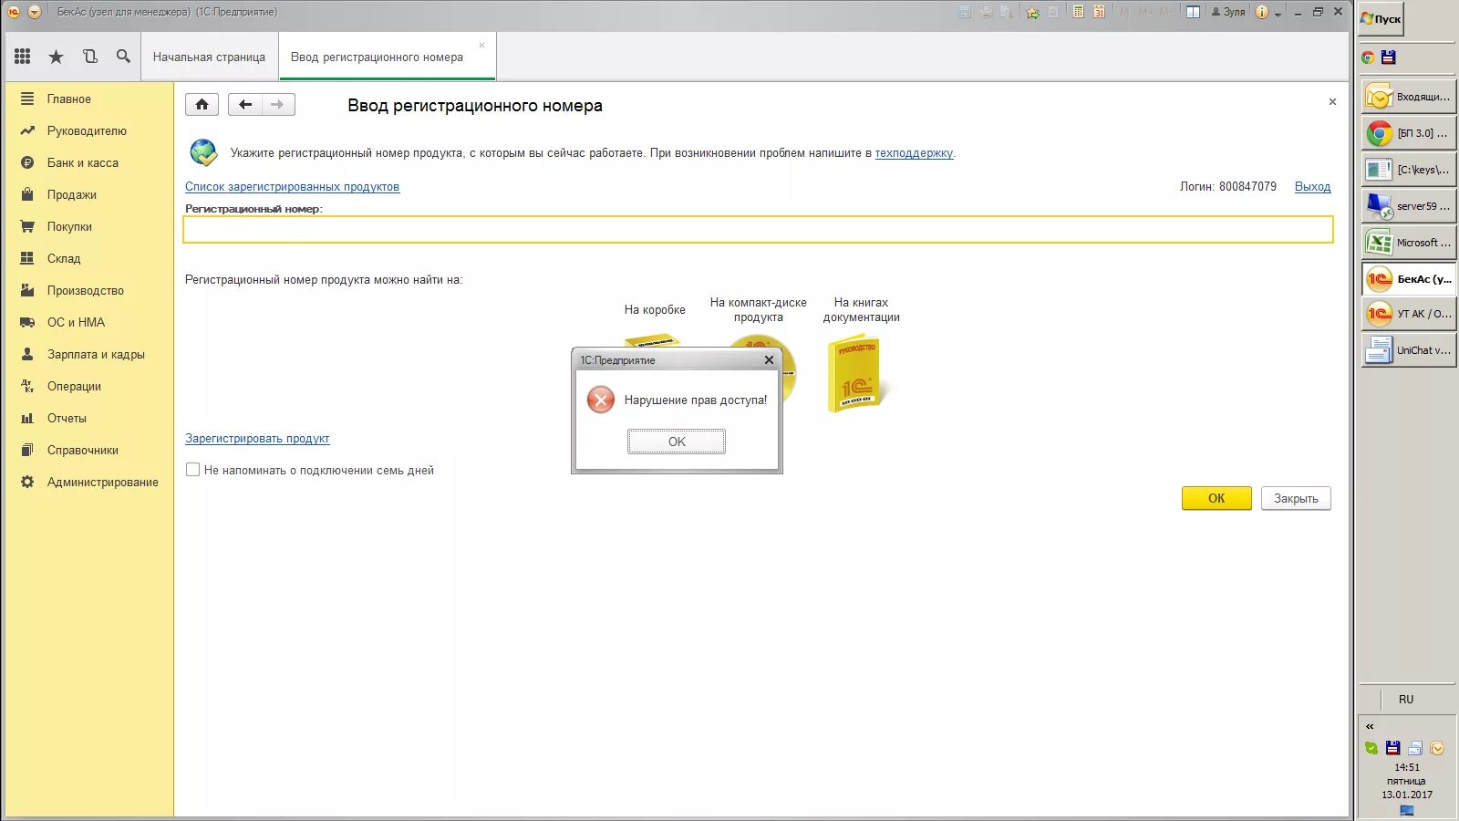Switch to the [БП 3.0] Chrome window

pos(1408,133)
